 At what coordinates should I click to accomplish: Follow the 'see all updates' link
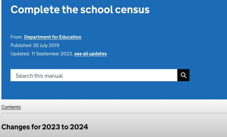click(x=91, y=54)
